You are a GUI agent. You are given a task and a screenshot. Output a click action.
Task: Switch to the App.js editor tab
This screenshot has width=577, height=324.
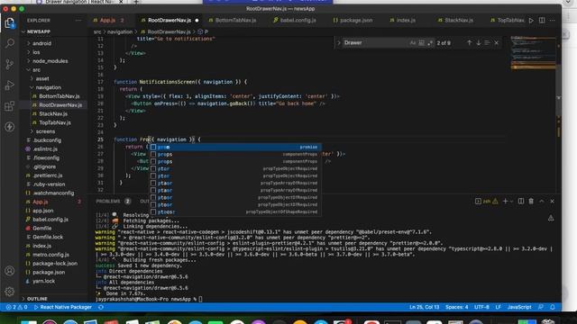coord(108,21)
